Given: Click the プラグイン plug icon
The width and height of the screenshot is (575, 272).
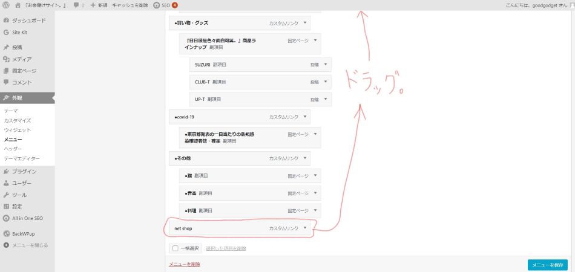Looking at the screenshot, I should (x=6, y=171).
